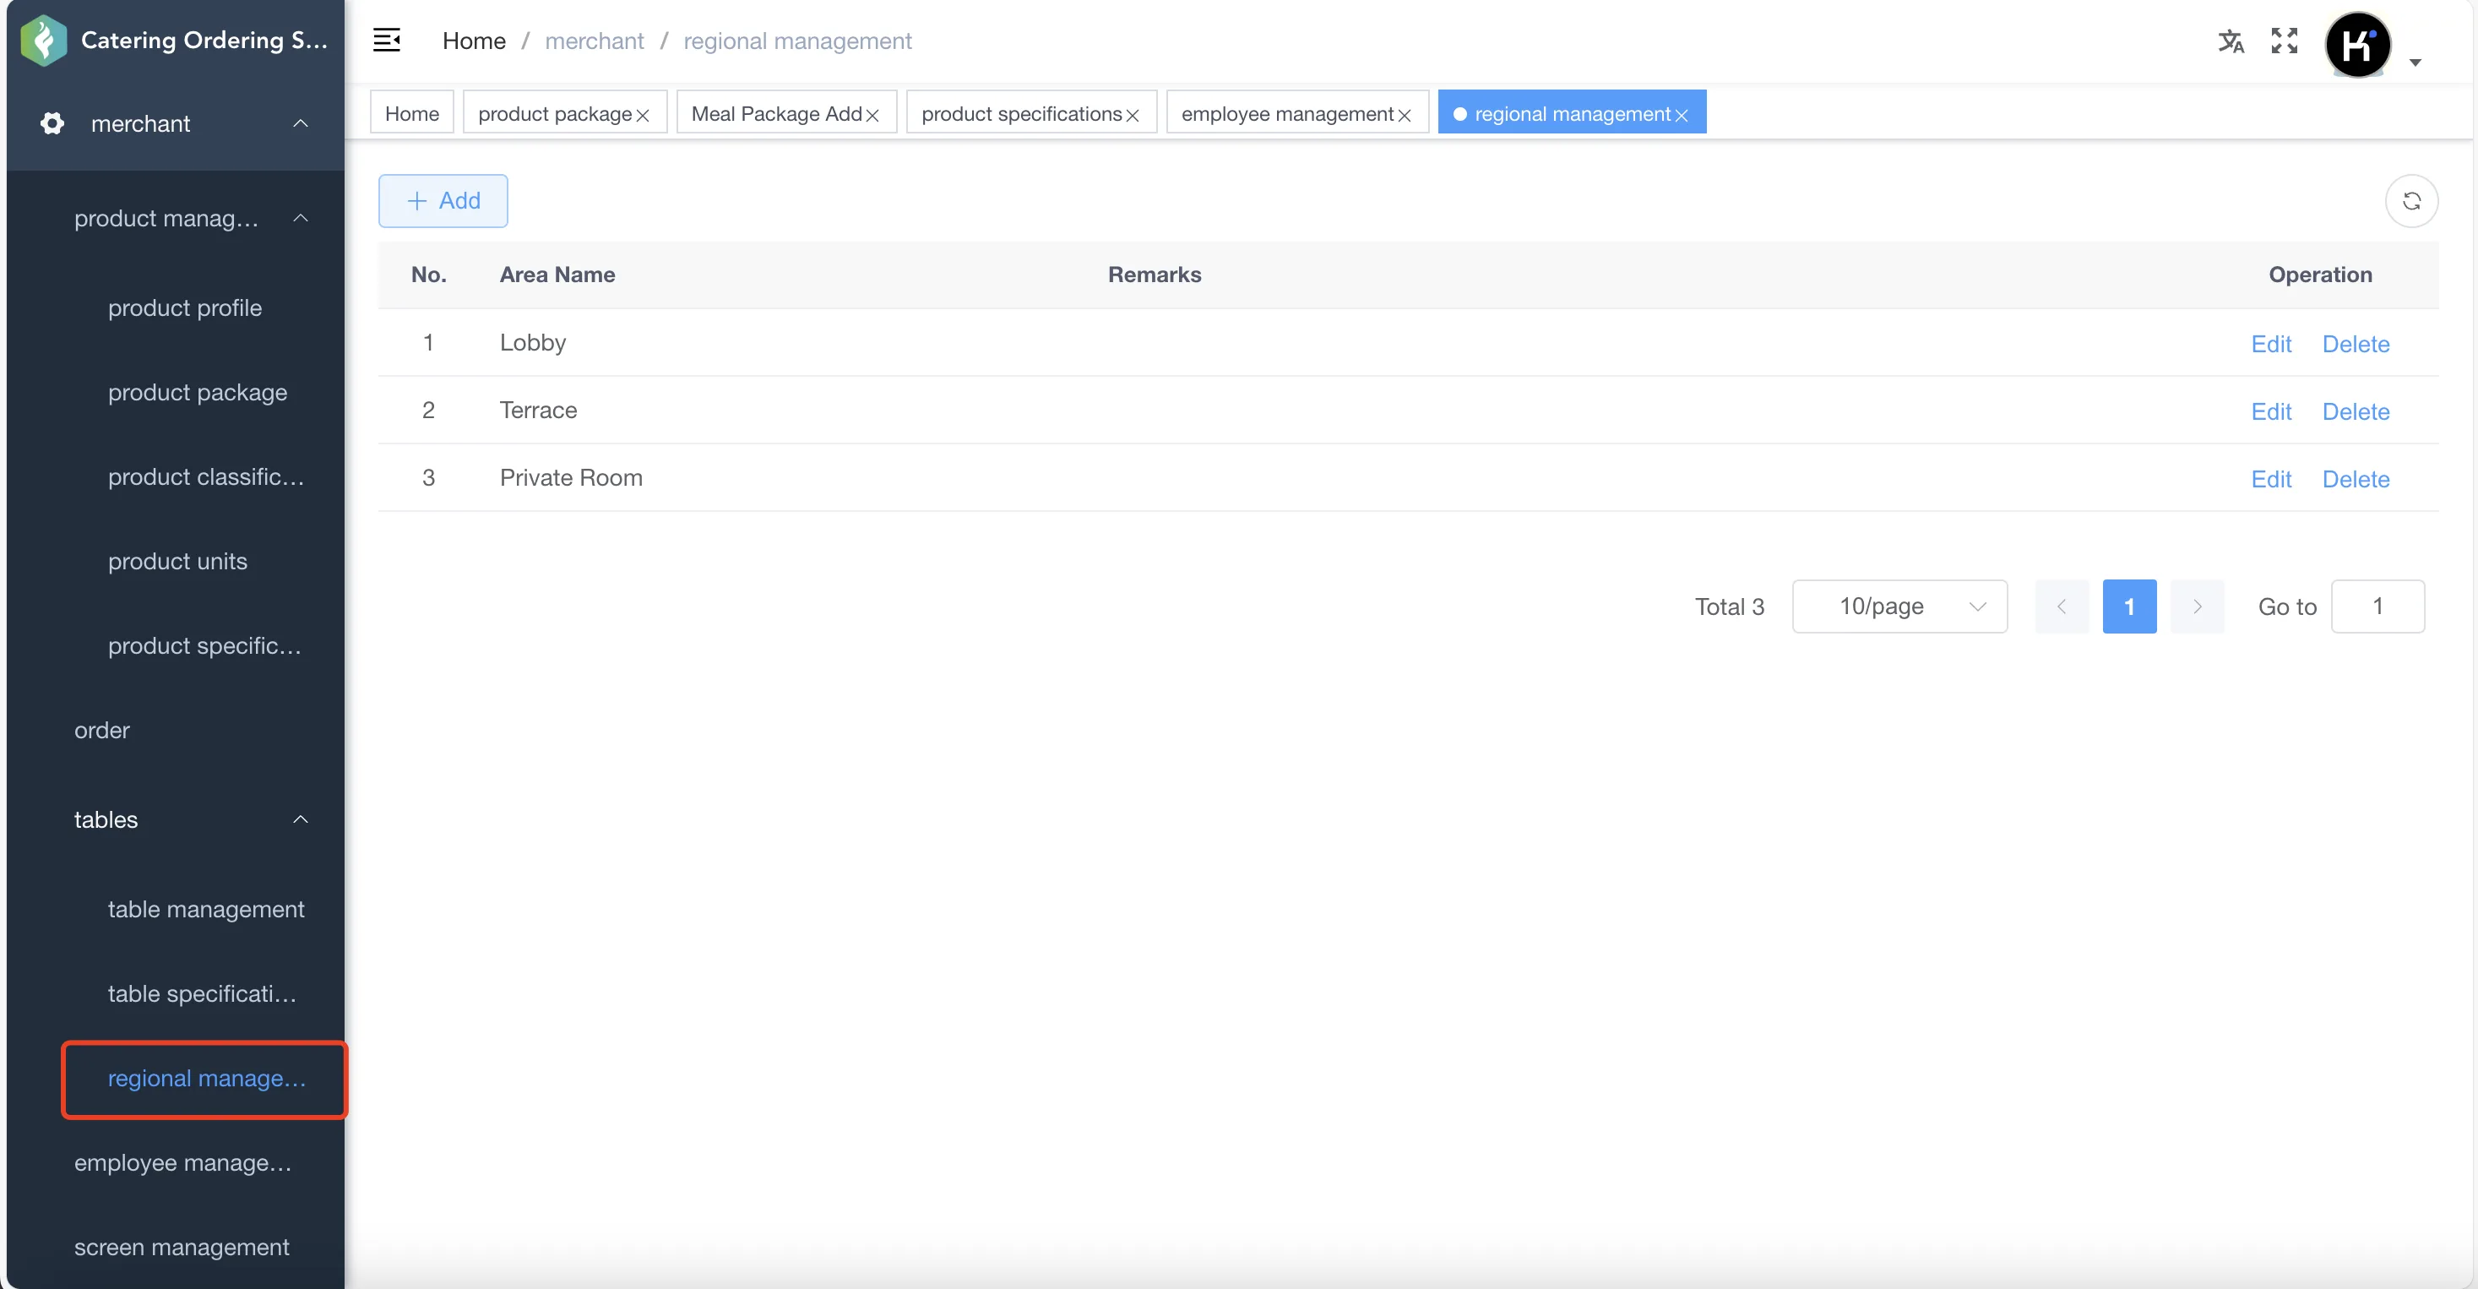This screenshot has width=2478, height=1289.
Task: Click merchant in the breadcrumb
Action: [x=594, y=41]
